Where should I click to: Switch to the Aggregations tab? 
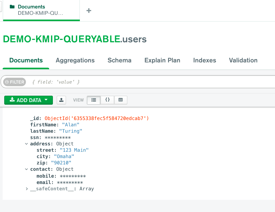point(75,60)
